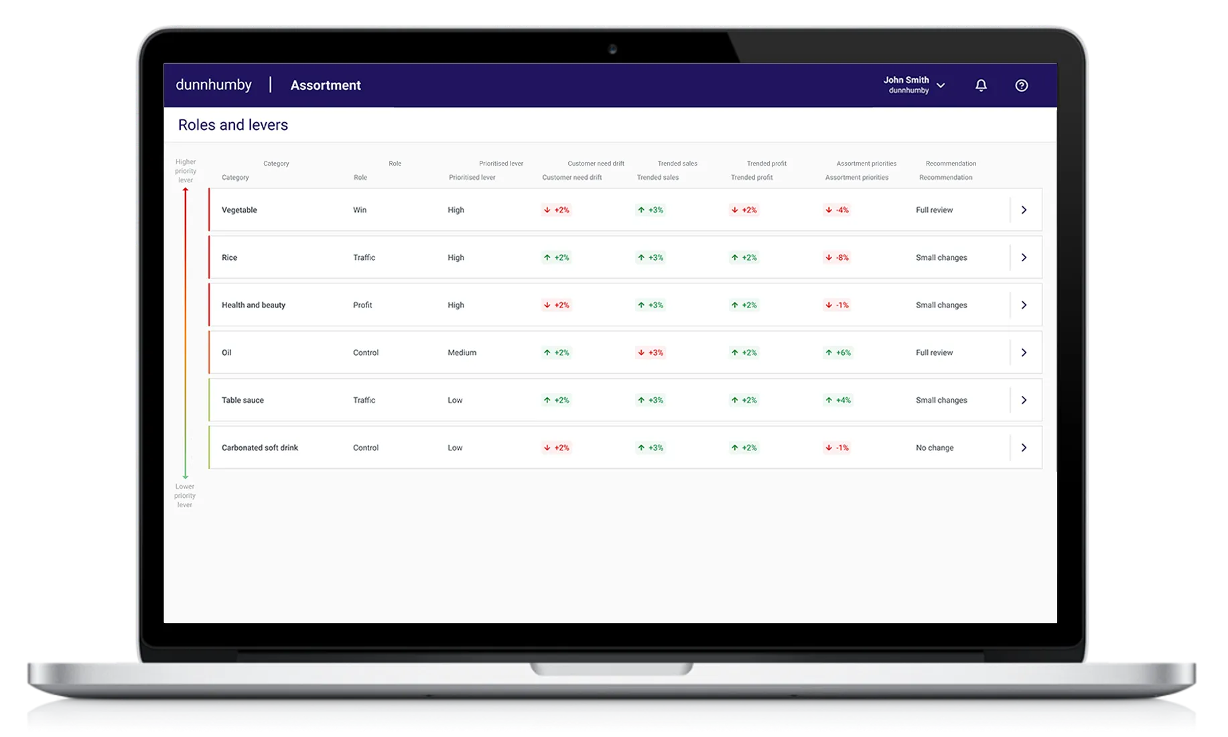The width and height of the screenshot is (1228, 737).
Task: Open Full review recommendation for Vegetable
Action: [934, 210]
